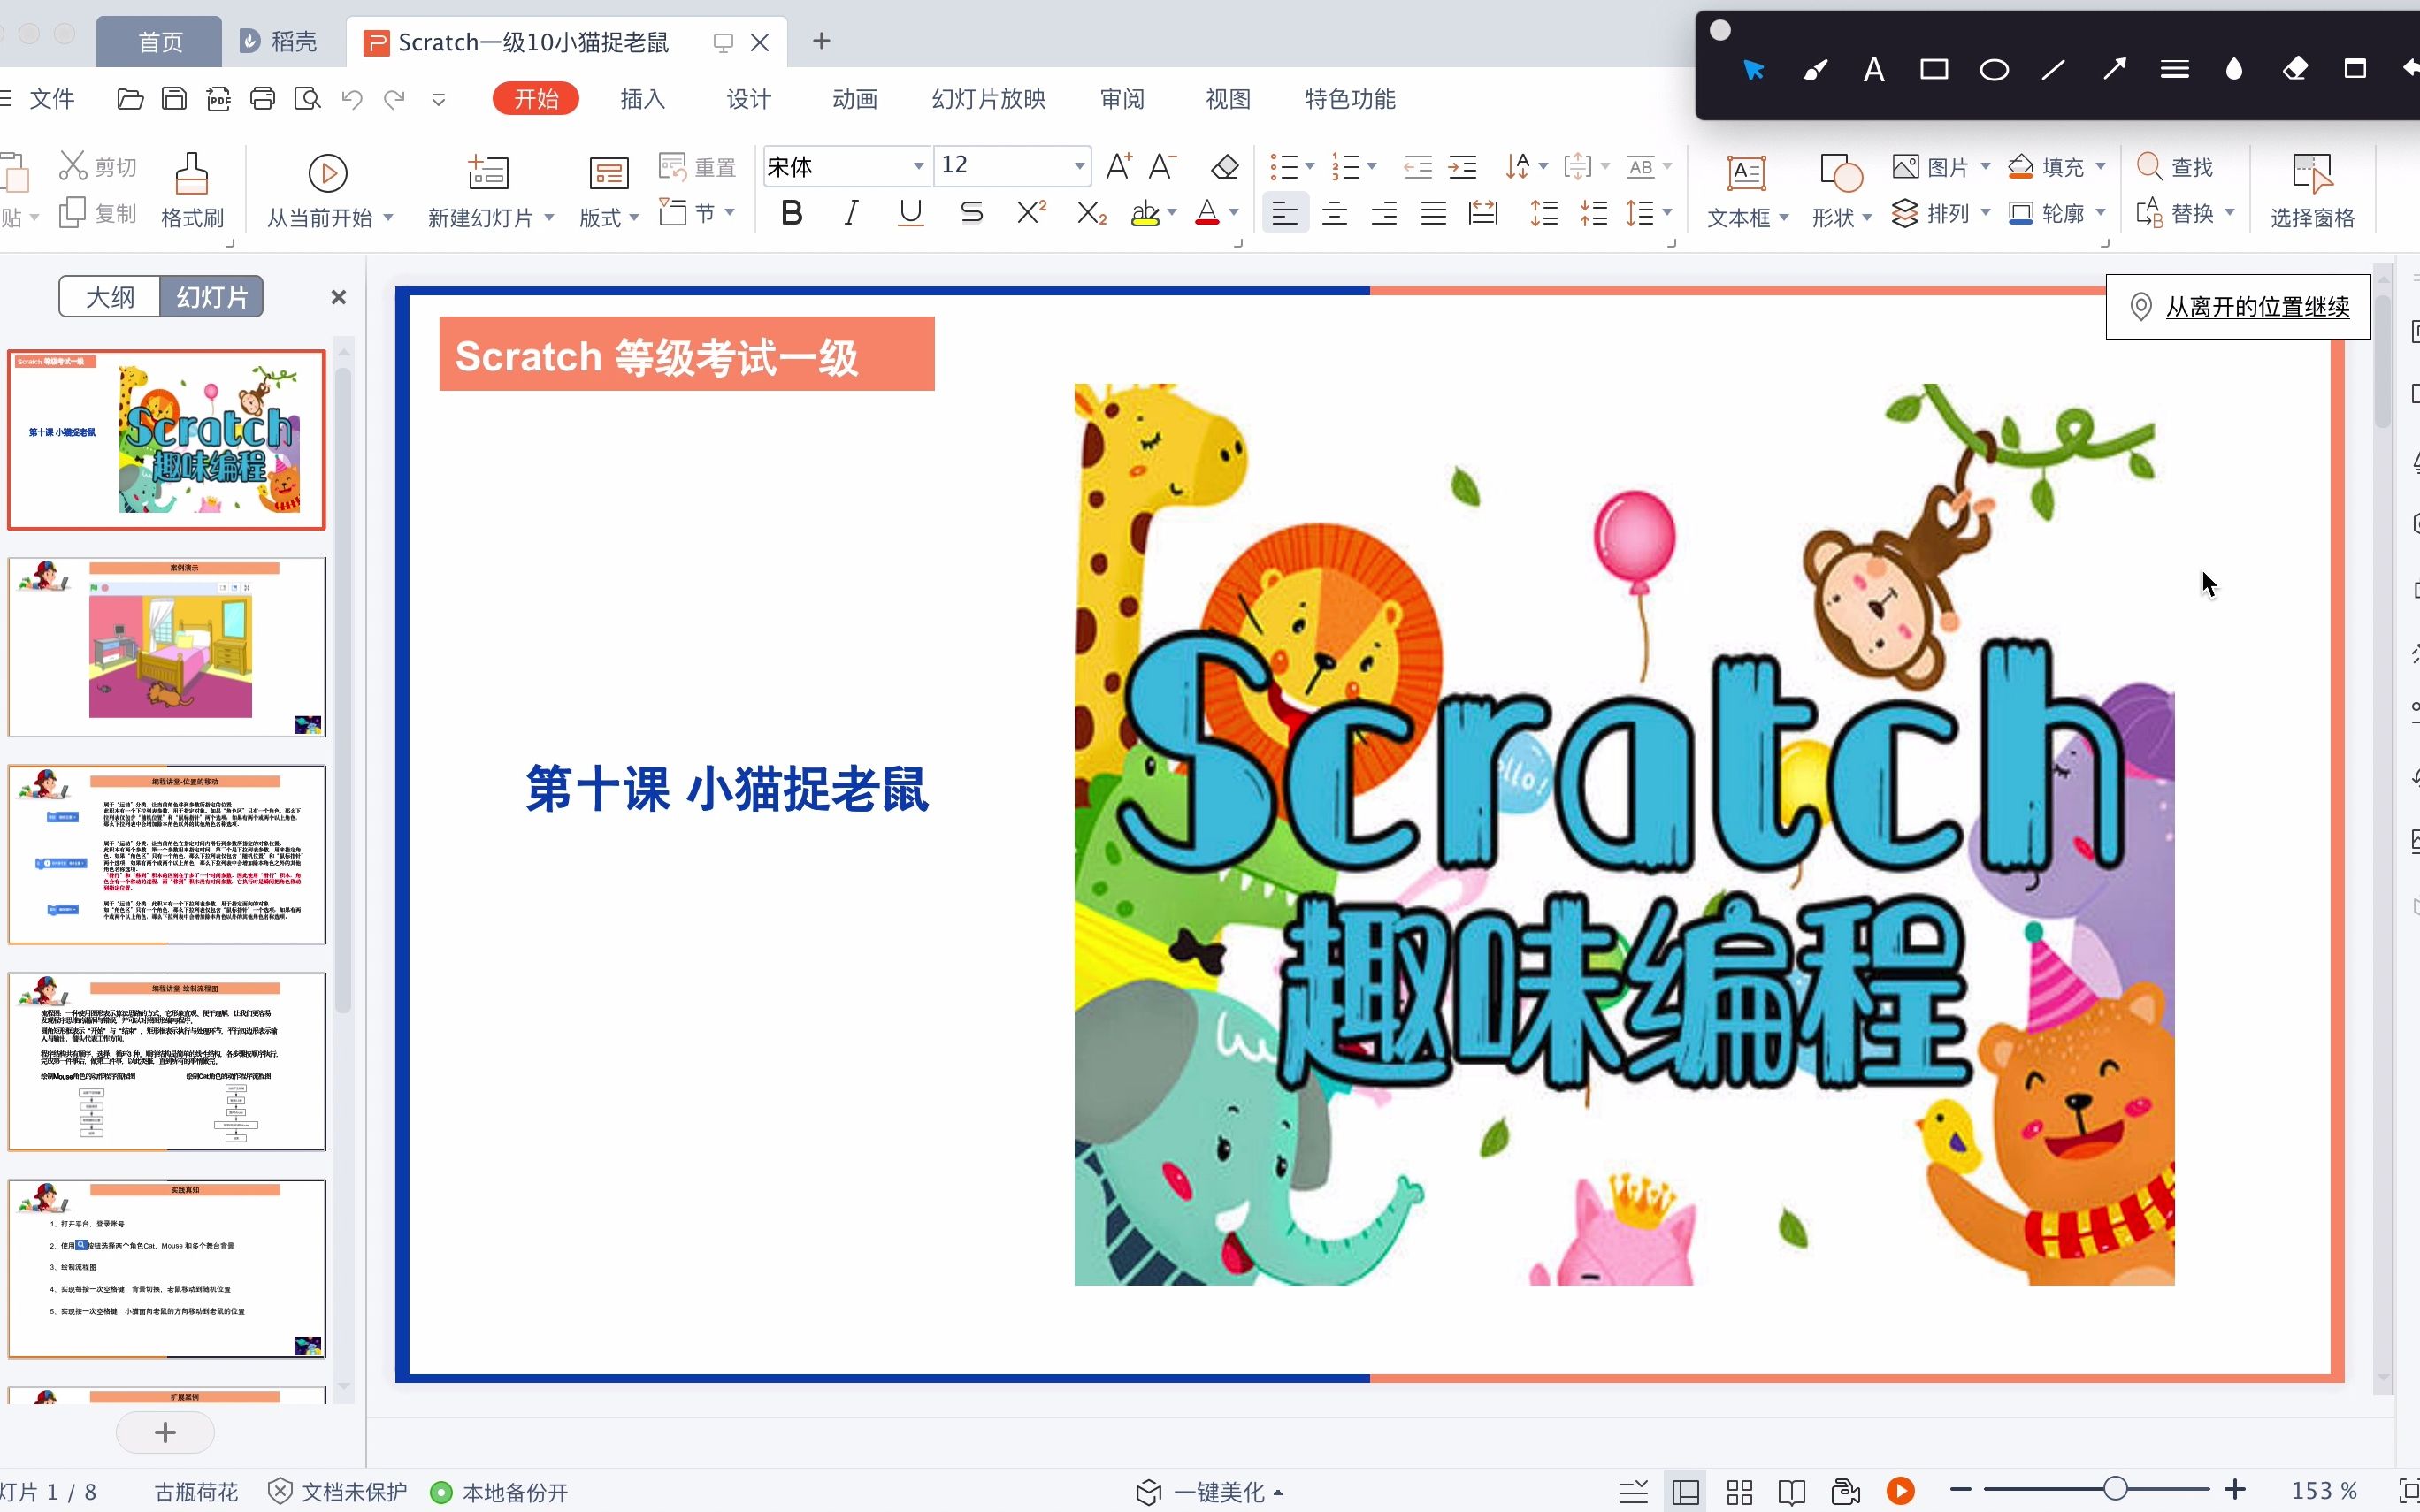Open the 幻灯片放映 ribbon tab
This screenshot has height=1512, width=2420.
pos(989,99)
